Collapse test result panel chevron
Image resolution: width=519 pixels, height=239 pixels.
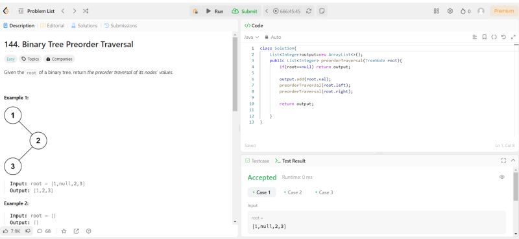pyautogui.click(x=513, y=161)
